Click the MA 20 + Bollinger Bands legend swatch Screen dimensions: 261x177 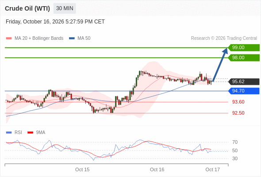click(x=9, y=38)
